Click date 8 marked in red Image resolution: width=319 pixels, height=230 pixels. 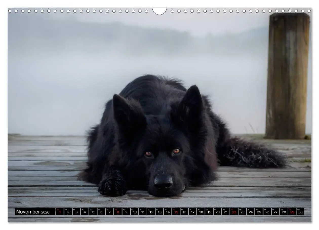(x=118, y=212)
